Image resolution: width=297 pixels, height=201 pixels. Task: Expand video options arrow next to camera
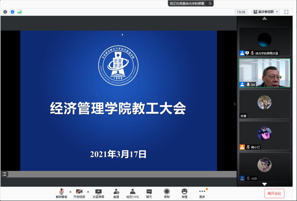pos(88,191)
